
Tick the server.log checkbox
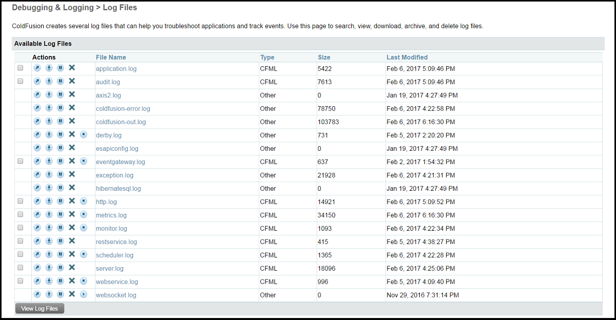[21, 268]
